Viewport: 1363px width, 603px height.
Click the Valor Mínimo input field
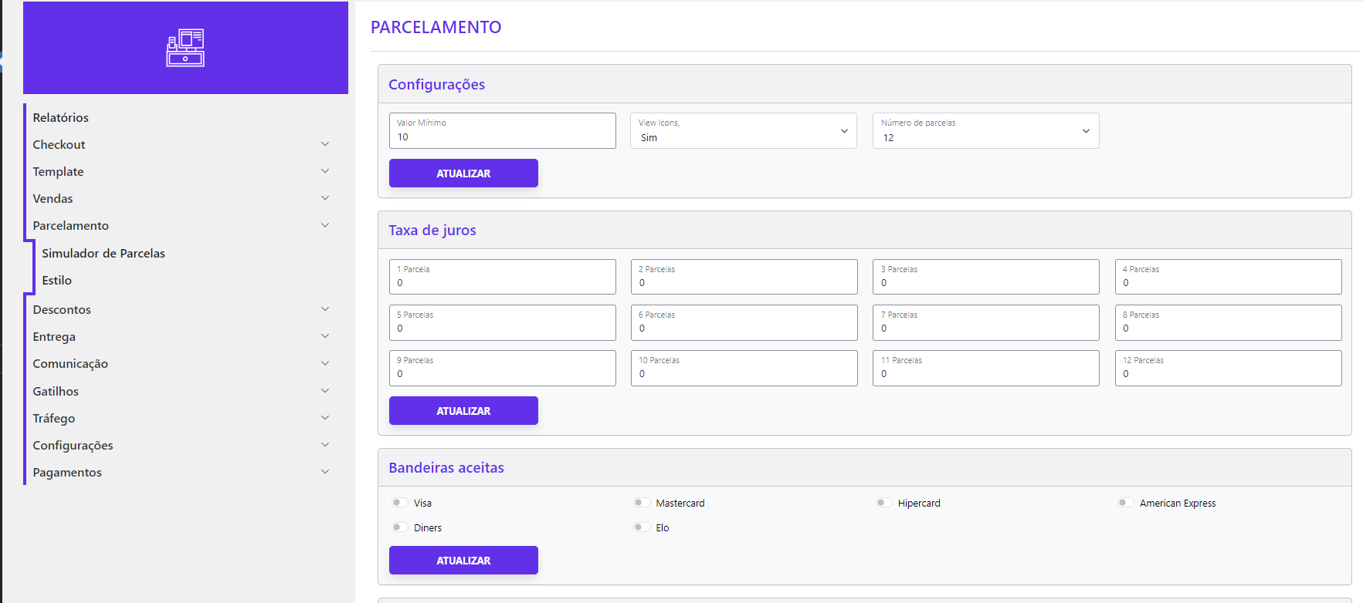502,136
